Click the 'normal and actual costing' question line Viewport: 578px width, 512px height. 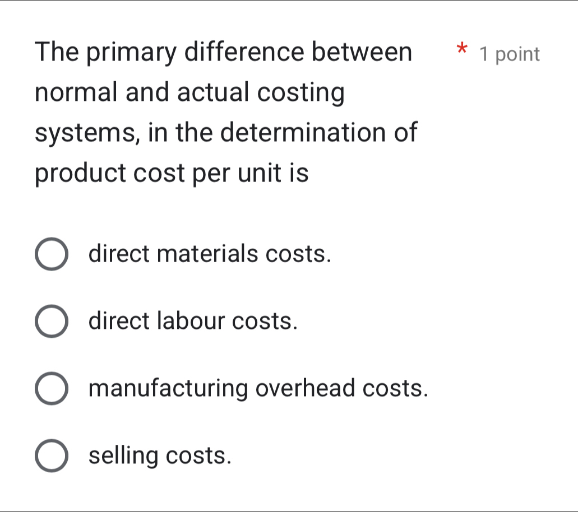point(189,92)
